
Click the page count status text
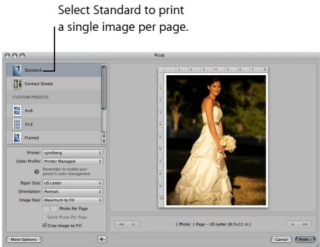[x=213, y=224]
